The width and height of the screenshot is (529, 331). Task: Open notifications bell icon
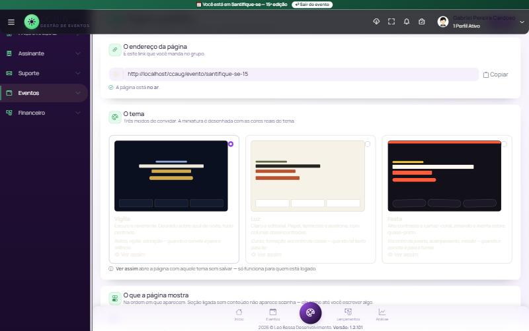tap(407, 22)
